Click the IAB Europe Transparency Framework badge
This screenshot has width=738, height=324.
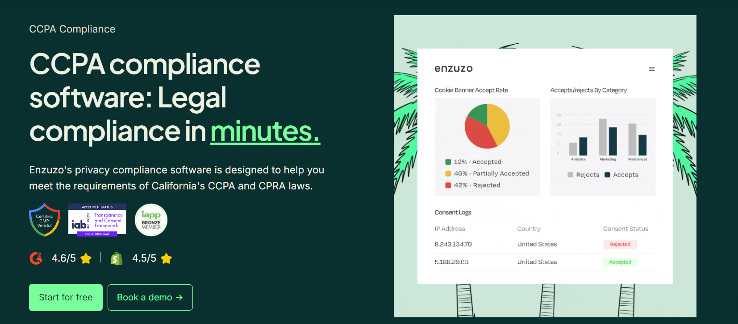(97, 220)
